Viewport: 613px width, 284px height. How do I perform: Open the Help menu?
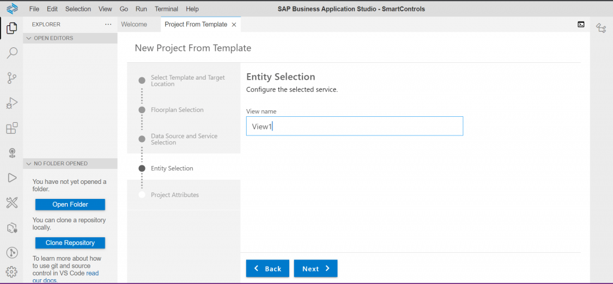tap(192, 8)
